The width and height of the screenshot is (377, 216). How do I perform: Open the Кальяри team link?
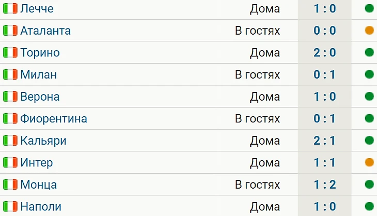pos(43,141)
